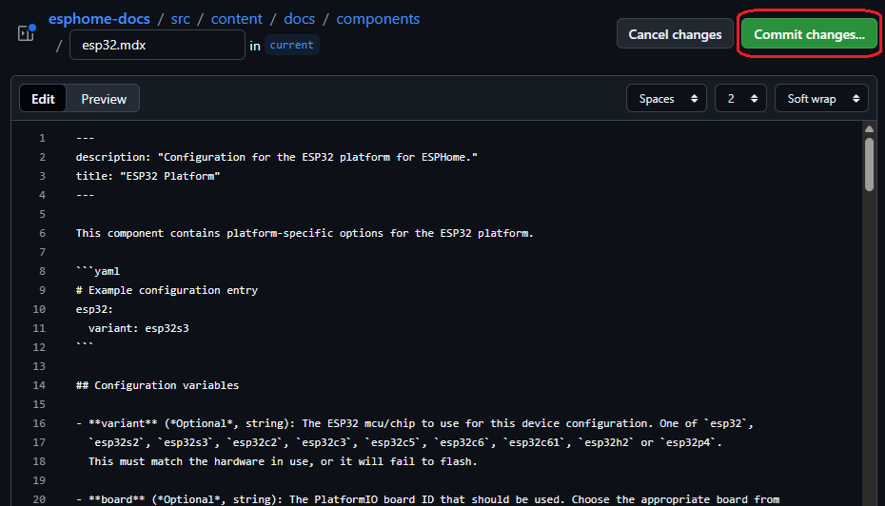Image resolution: width=885 pixels, height=506 pixels.
Task: Open the indent size 2 dropdown
Action: point(740,99)
